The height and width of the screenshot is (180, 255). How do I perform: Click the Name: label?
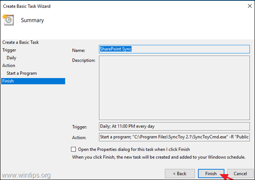tap(78, 50)
